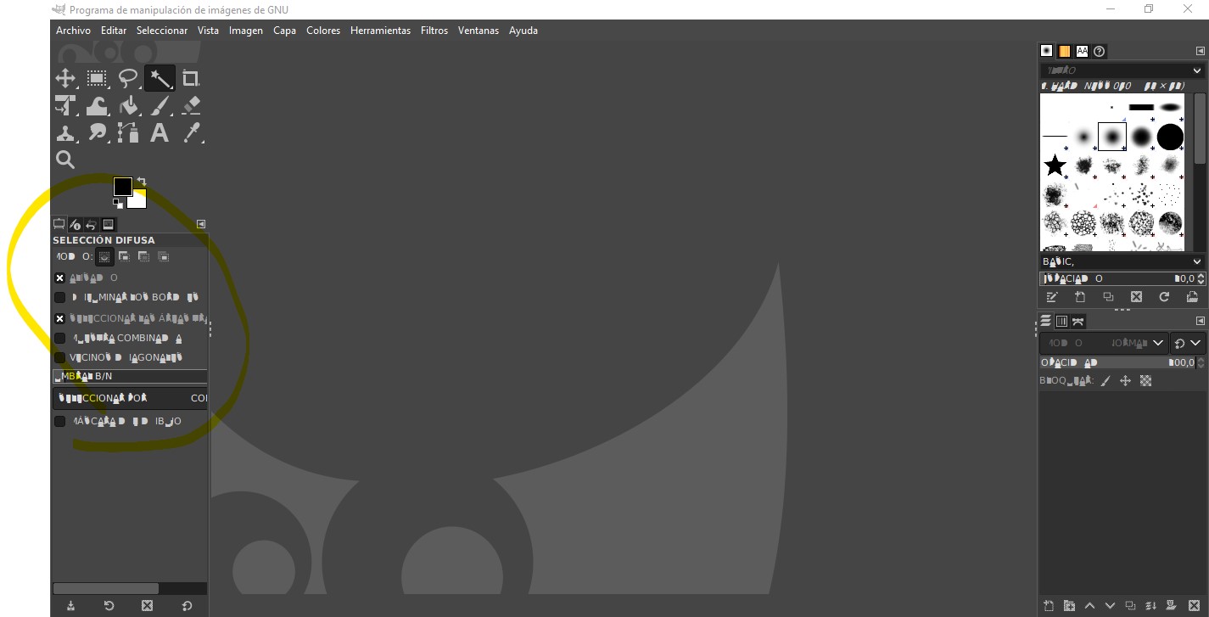
Task: Click the white background color swatch
Action: [x=139, y=200]
